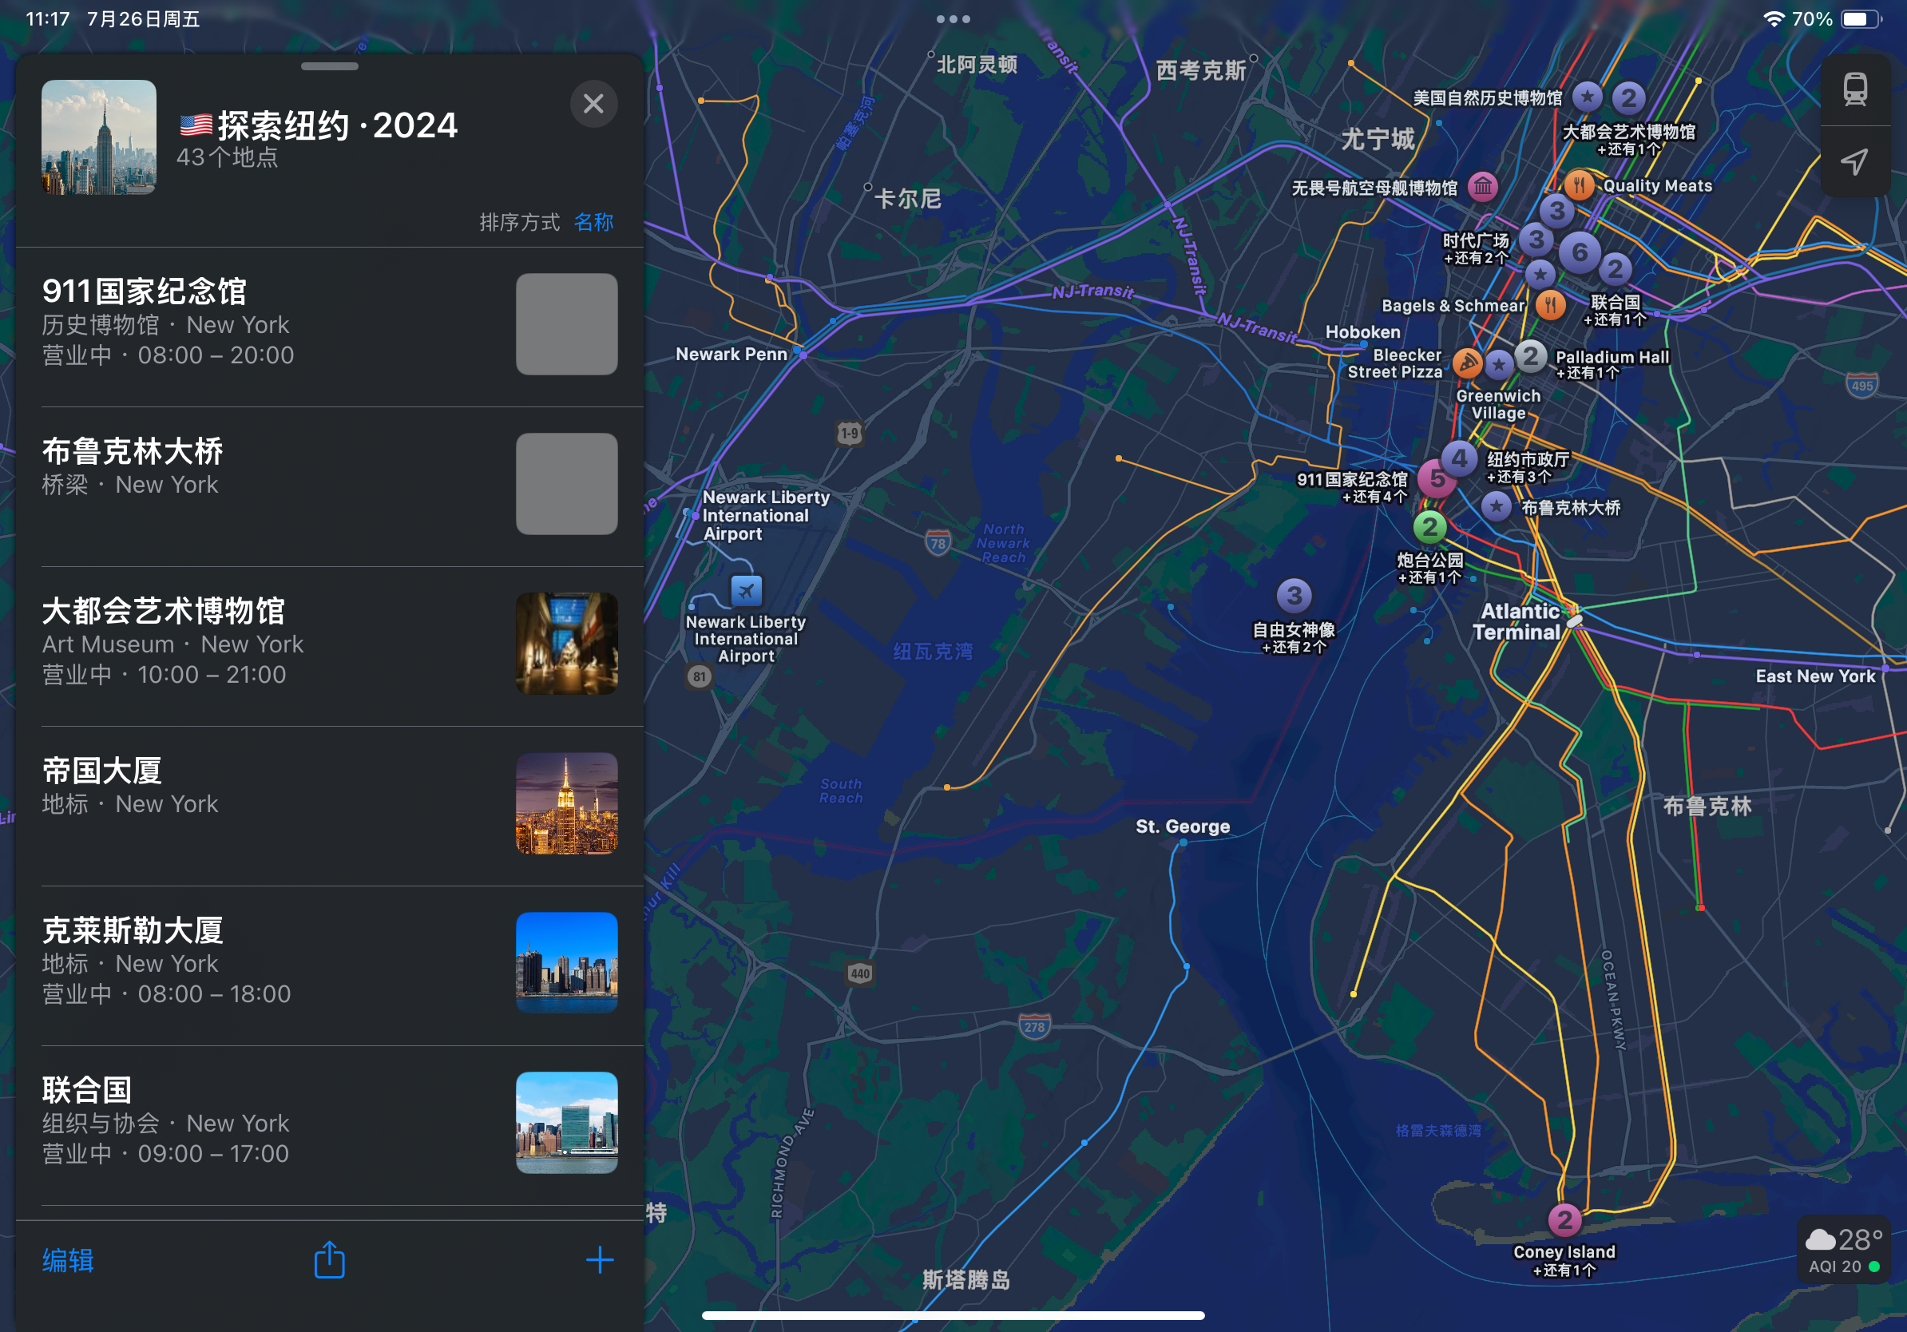Tap the East New York label
The height and width of the screenshot is (1332, 1907).
[x=1815, y=676]
